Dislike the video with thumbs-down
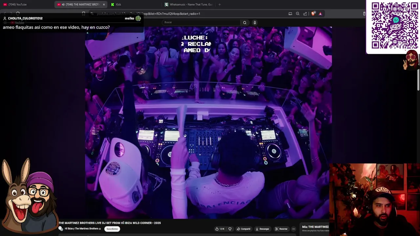The height and width of the screenshot is (236, 420). pyautogui.click(x=230, y=229)
